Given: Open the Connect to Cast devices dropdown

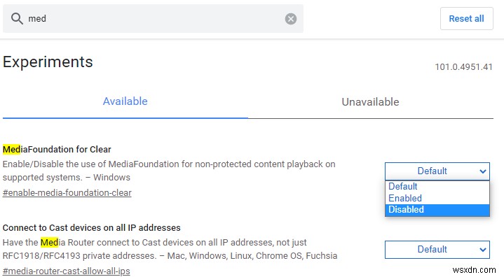Looking at the screenshot, I should click(437, 250).
